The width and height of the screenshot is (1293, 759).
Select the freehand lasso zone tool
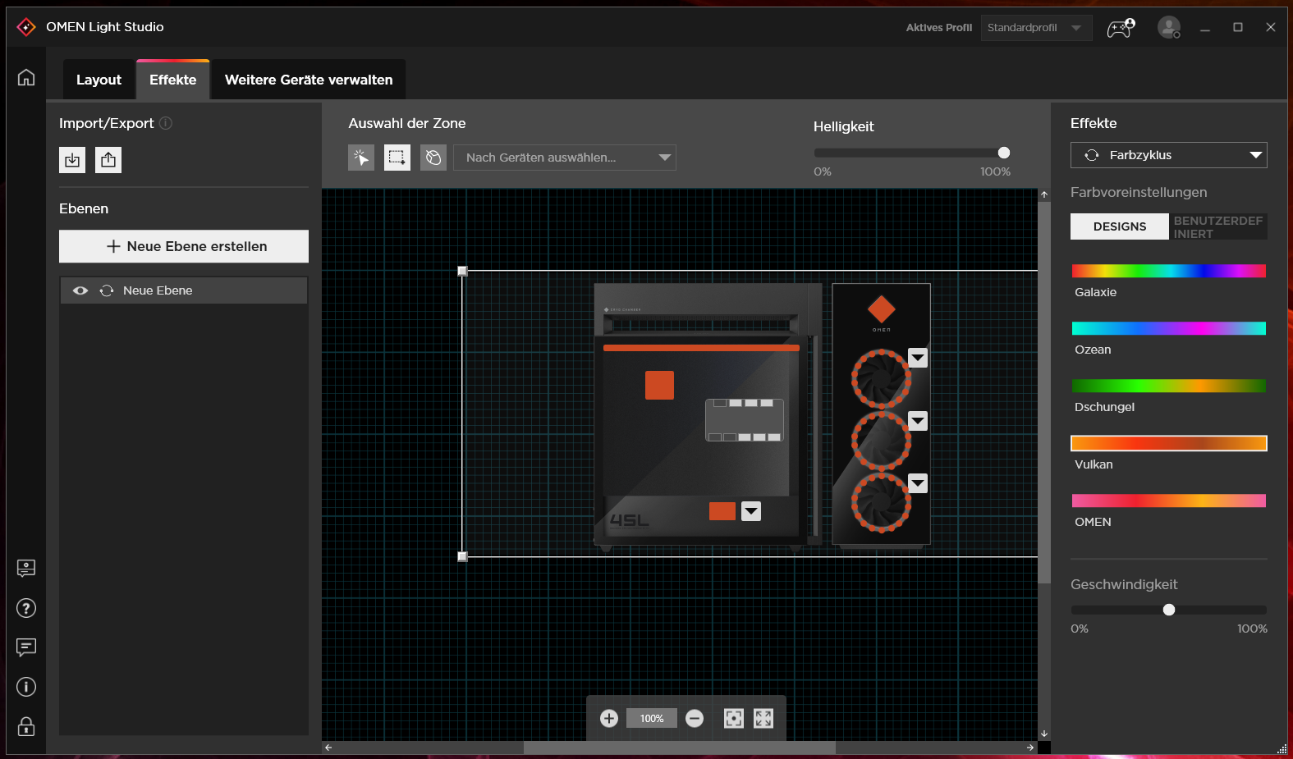point(433,158)
